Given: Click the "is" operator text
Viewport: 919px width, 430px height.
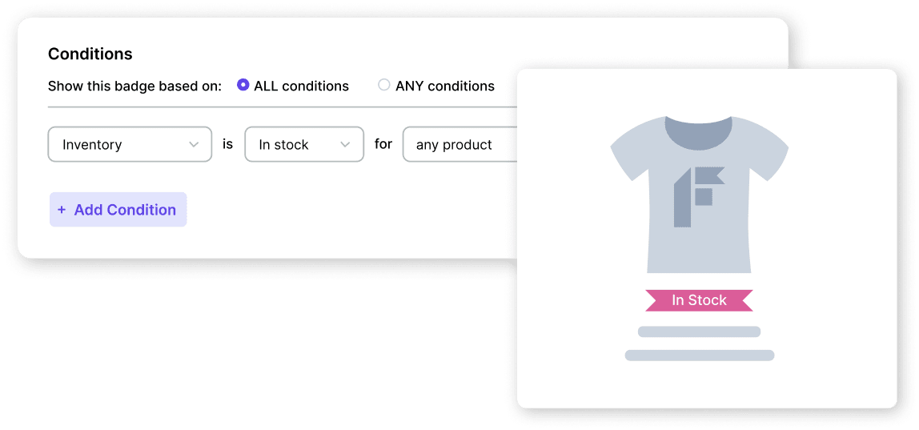Looking at the screenshot, I should click(228, 145).
